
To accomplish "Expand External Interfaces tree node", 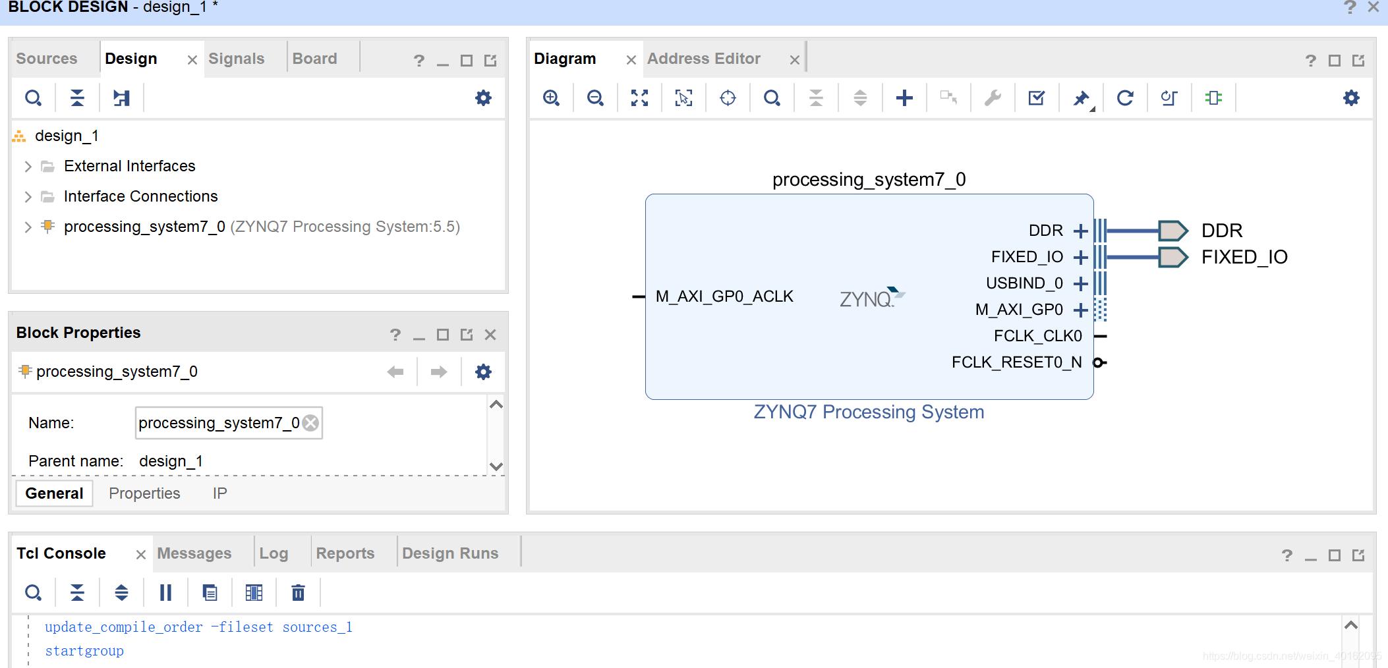I will tap(28, 167).
